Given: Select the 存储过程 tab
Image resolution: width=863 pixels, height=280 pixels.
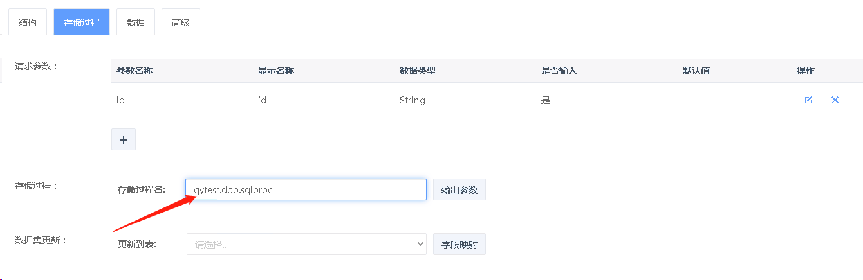Looking at the screenshot, I should coord(82,22).
